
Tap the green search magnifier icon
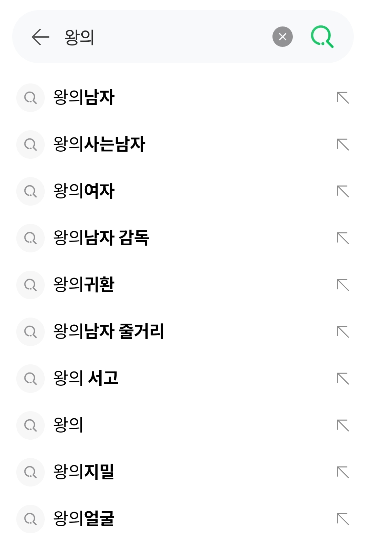322,37
